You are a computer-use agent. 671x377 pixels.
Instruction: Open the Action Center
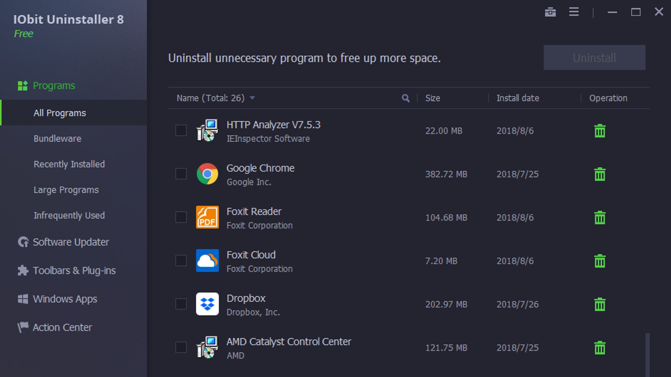[62, 327]
